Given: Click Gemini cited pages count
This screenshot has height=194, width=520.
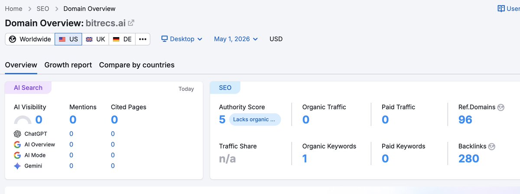Looking at the screenshot, I should tap(113, 166).
